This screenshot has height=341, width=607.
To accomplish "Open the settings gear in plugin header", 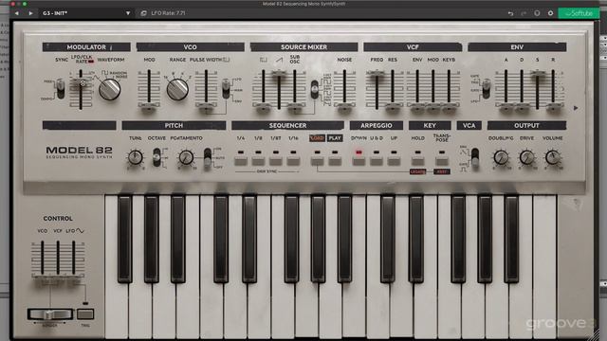I will [550, 13].
